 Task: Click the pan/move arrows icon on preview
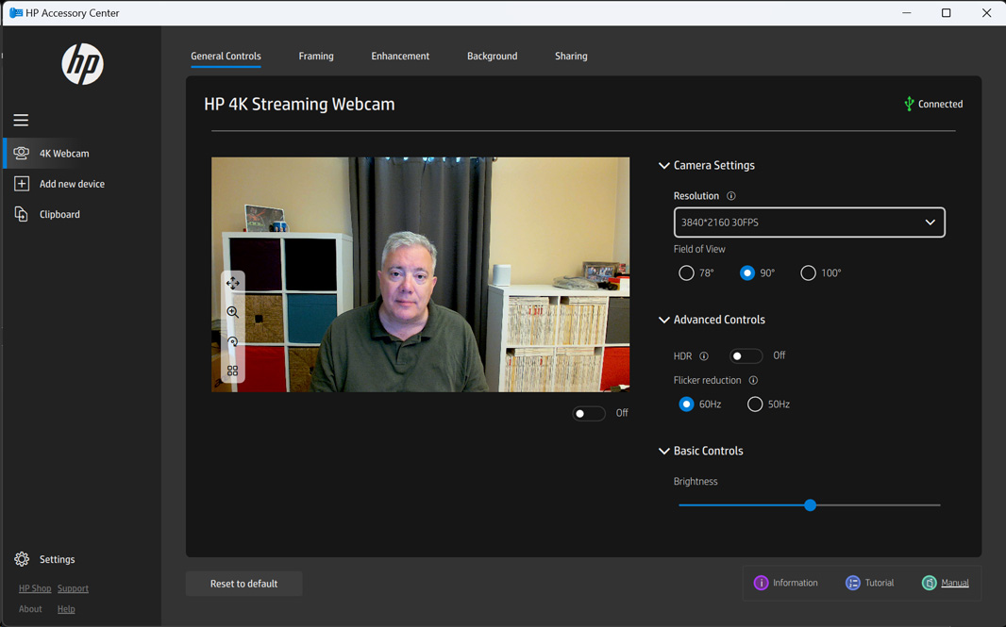tap(232, 283)
